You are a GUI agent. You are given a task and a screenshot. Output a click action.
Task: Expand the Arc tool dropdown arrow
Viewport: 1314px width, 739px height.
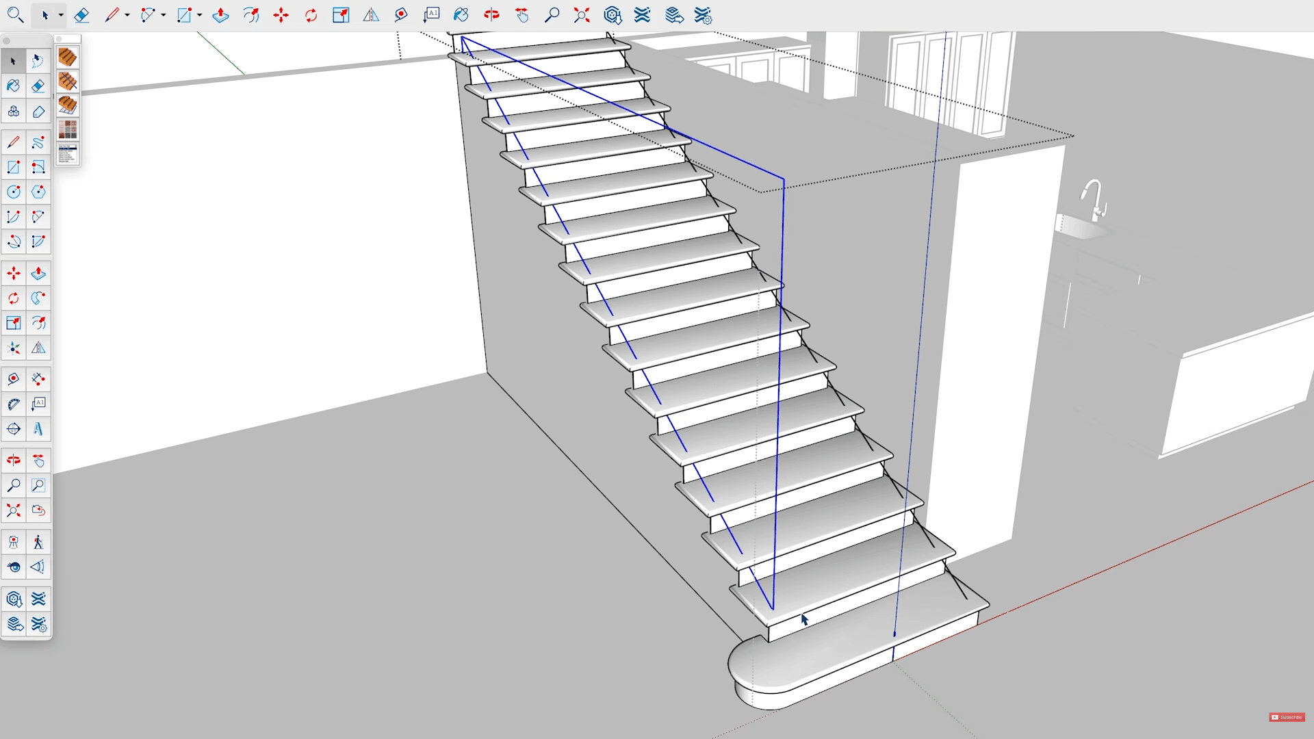pos(164,15)
